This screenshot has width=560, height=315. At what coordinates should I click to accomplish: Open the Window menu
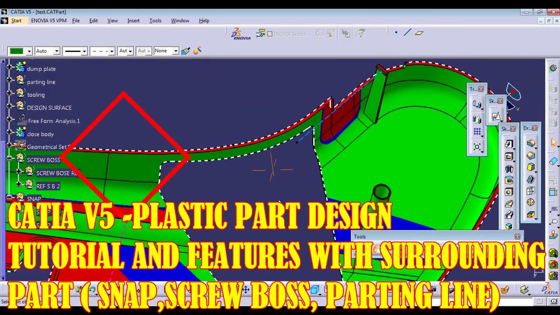180,21
